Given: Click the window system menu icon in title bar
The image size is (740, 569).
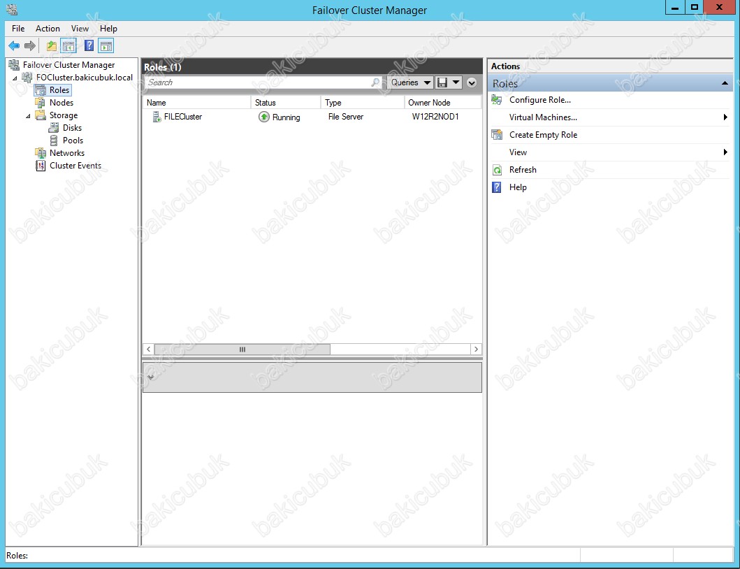Looking at the screenshot, I should [12, 10].
